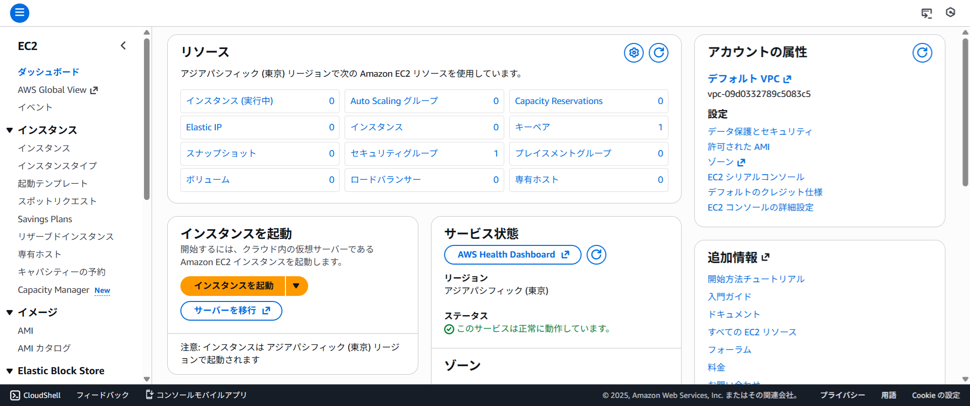Open 起動テンプレート in the sidebar

[x=53, y=183]
